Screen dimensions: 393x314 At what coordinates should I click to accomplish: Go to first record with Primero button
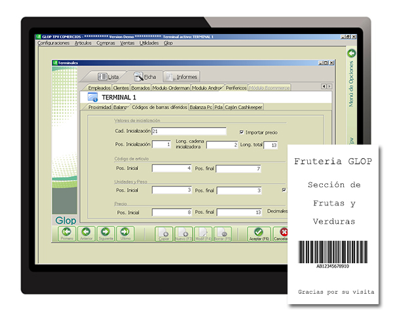67,234
